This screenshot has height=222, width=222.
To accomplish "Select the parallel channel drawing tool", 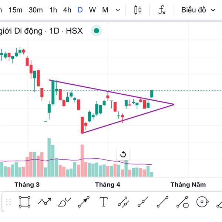I will coord(123,202).
